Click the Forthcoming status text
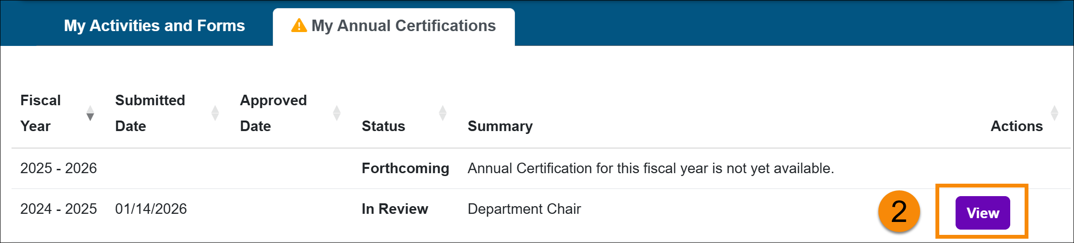 point(405,168)
